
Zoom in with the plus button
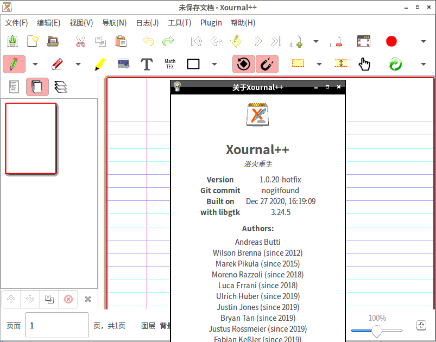pyautogui.click(x=421, y=325)
